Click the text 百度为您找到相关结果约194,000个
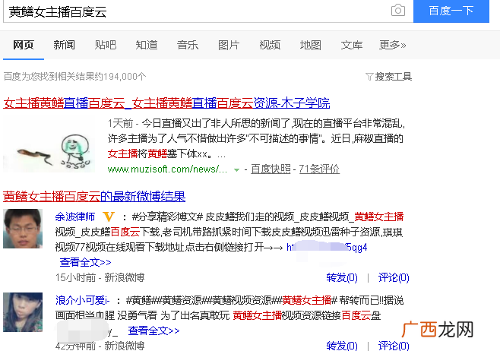 point(74,77)
